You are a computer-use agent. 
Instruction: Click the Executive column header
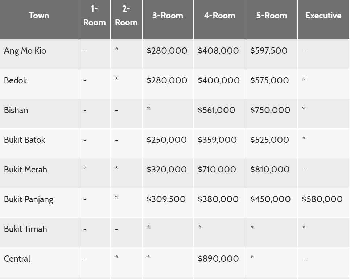click(x=323, y=16)
